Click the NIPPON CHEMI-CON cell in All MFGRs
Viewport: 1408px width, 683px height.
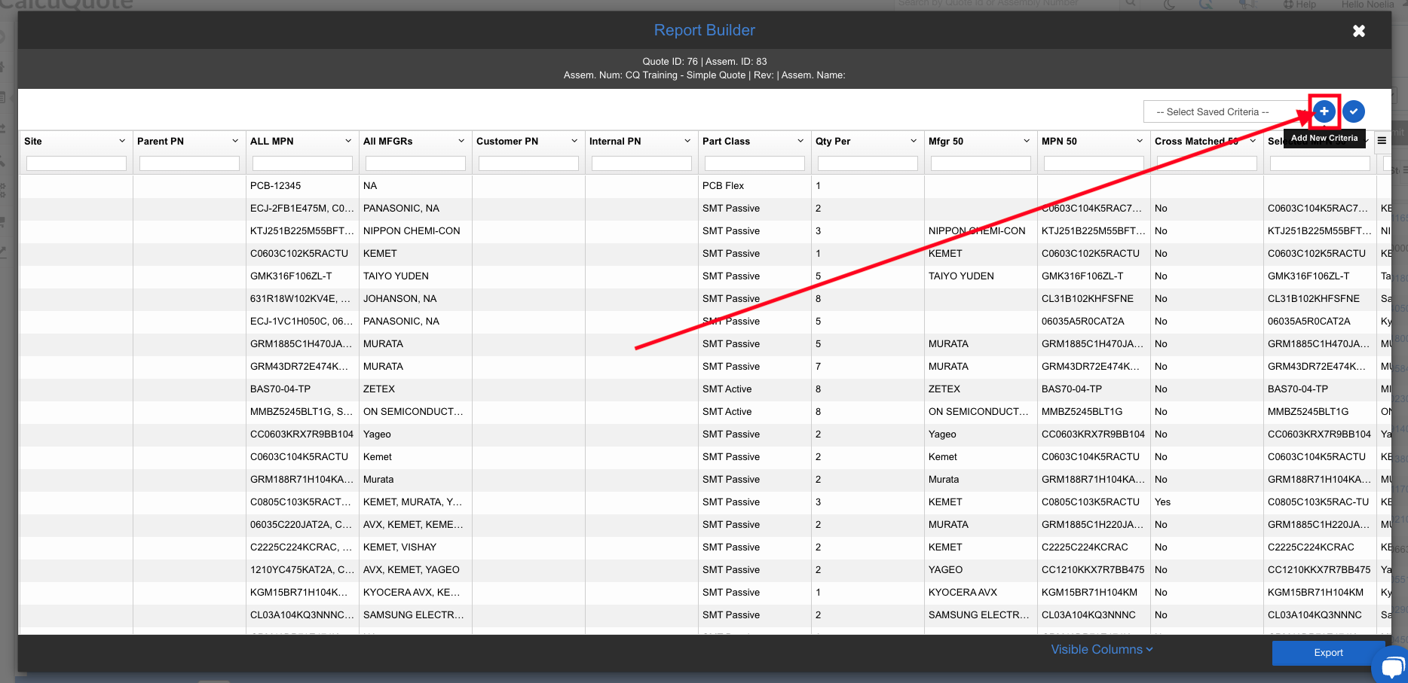tap(415, 231)
